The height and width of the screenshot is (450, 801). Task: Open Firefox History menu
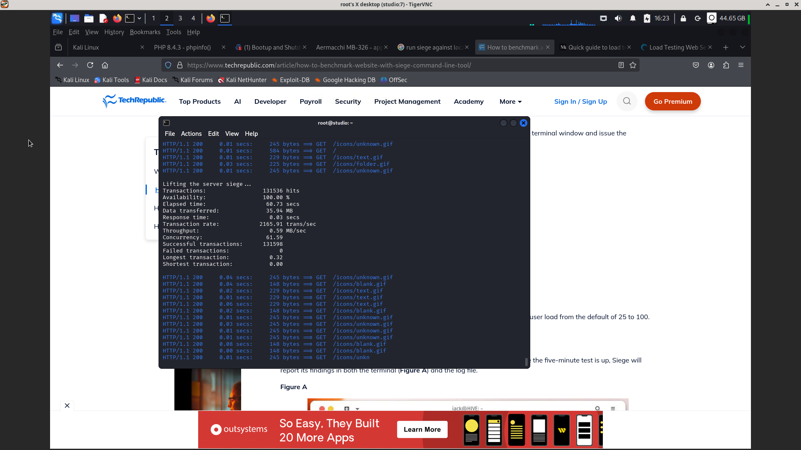click(x=114, y=32)
